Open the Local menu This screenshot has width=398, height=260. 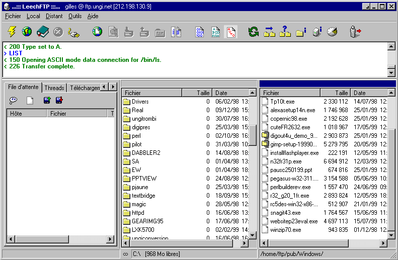coord(33,16)
